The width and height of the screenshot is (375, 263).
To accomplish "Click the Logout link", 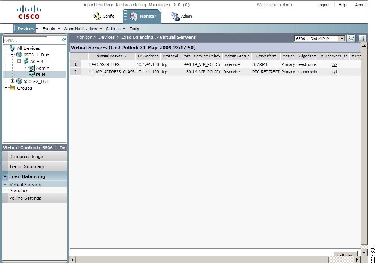I will click(x=323, y=5).
